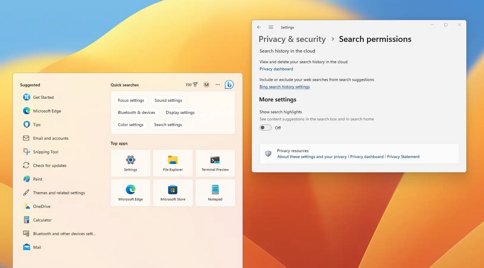Open Privacy dashboard link under search history
The image size is (484, 268).
[276, 69]
